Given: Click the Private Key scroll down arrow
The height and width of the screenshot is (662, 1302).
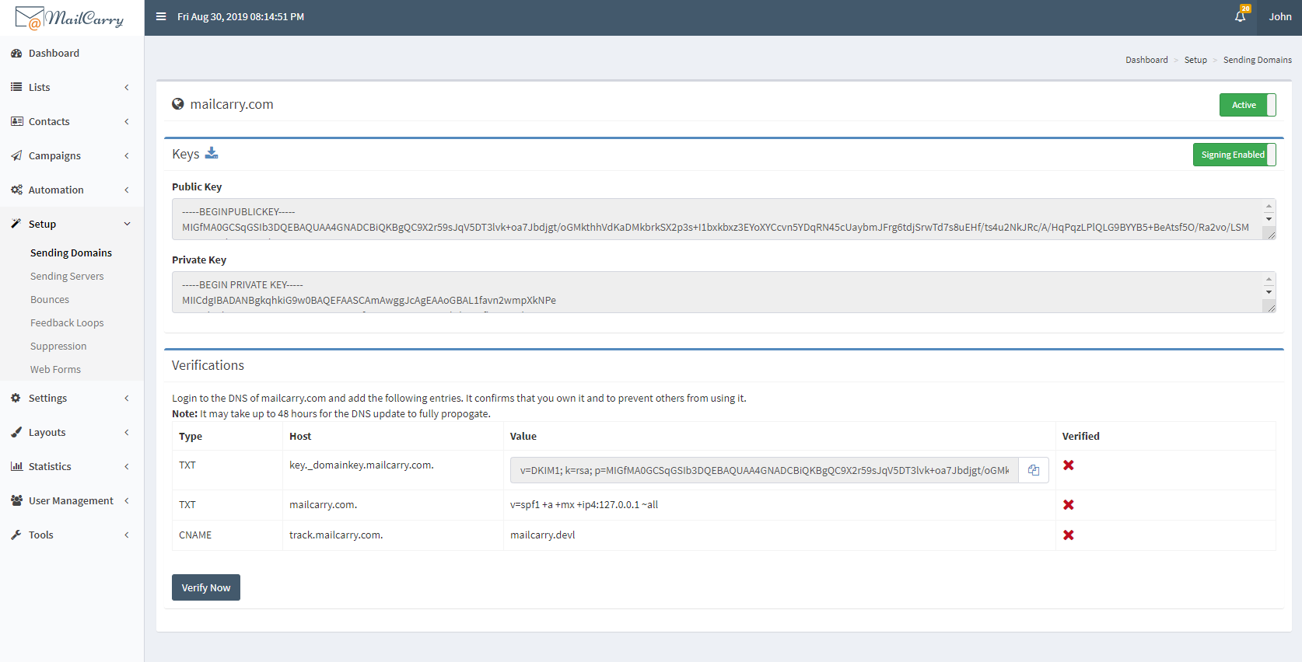Looking at the screenshot, I should point(1269,292).
